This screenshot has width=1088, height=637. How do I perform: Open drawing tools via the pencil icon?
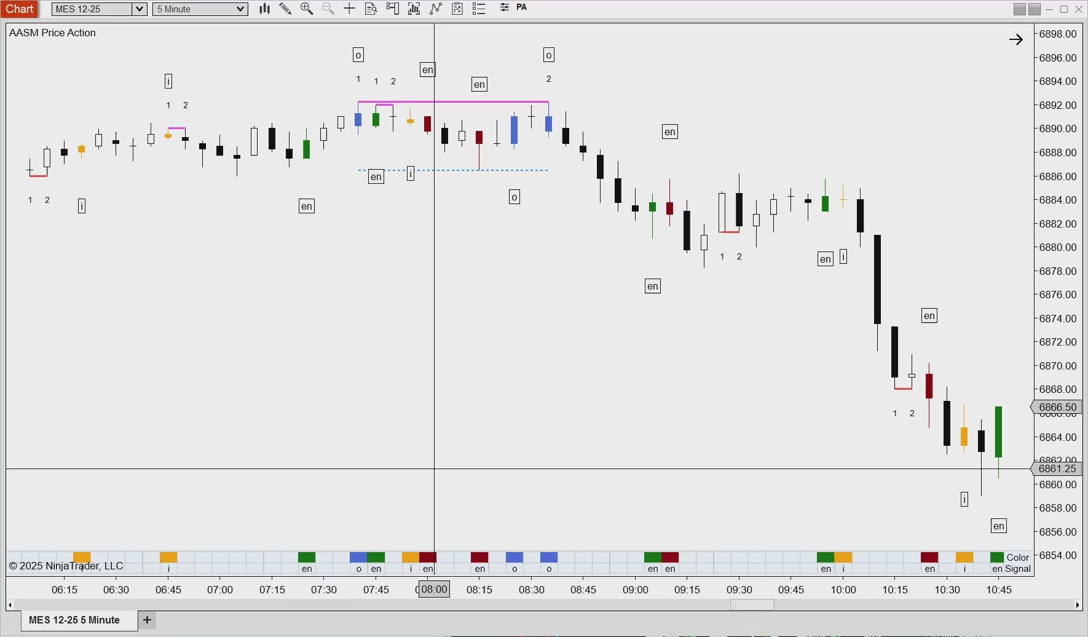pos(285,9)
